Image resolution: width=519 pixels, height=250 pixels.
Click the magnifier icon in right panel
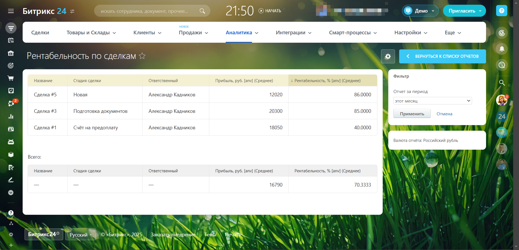point(502,83)
